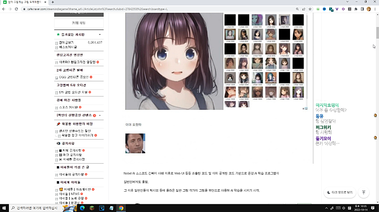The image size is (379, 212).
Task: Expand the 즐겨찾는 게시판 dropdown arrow
Action: (99, 35)
